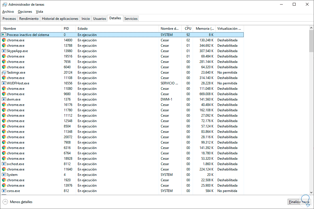Open the Historial de aplicaciones tab
The height and width of the screenshot is (209, 314).
pyautogui.click(x=60, y=19)
